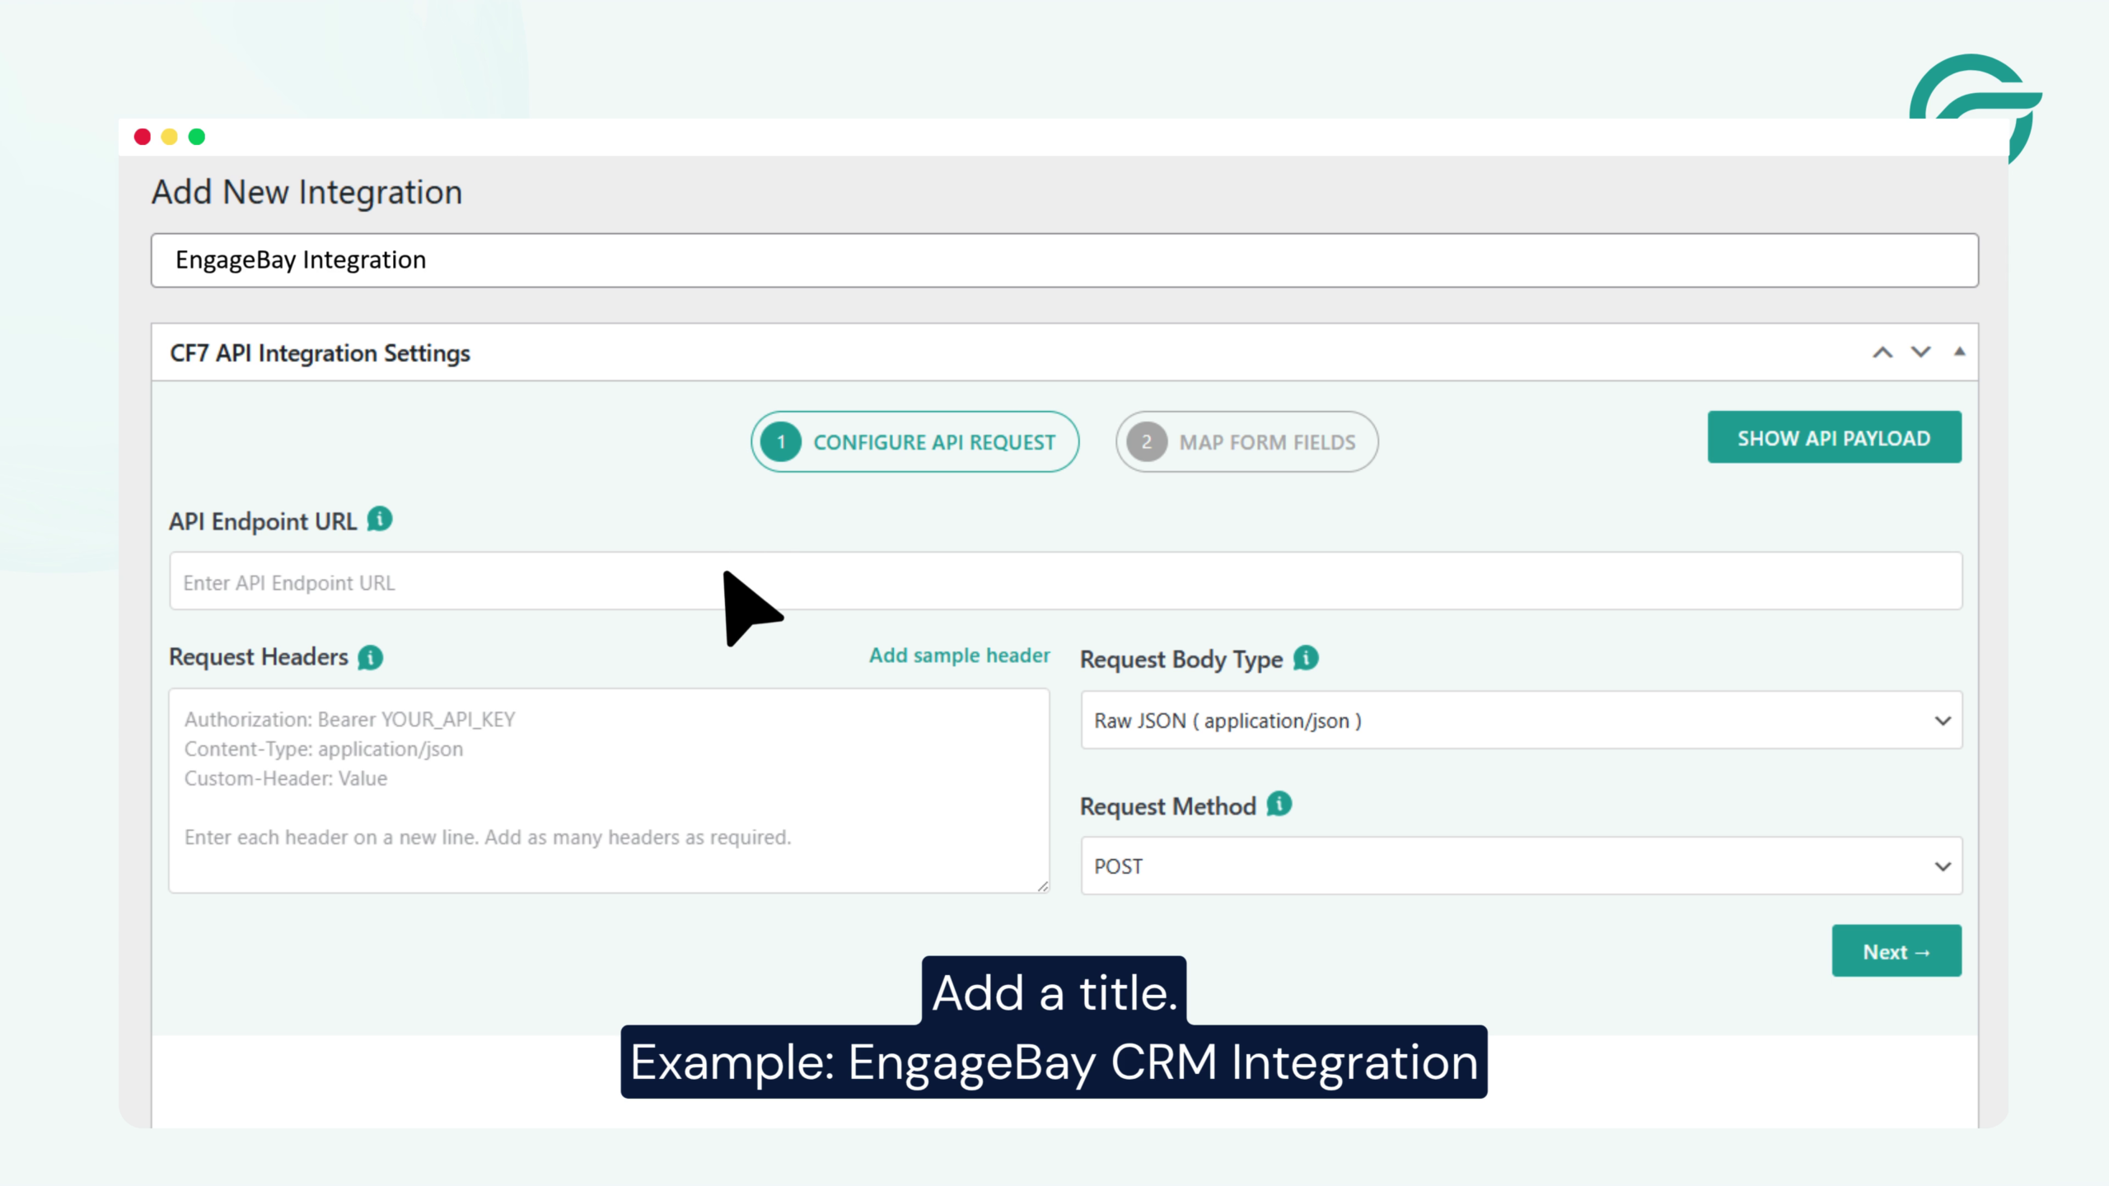Collapse the CF7 API Integration Settings panel

click(1960, 352)
